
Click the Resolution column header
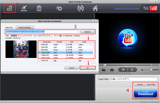(x=47, y=42)
